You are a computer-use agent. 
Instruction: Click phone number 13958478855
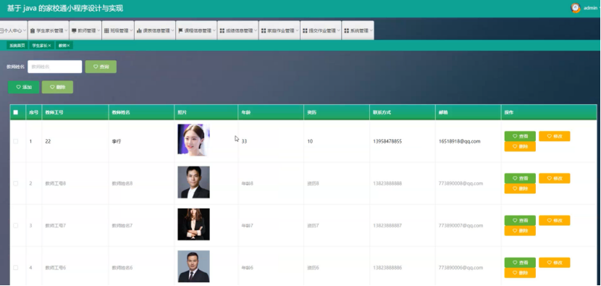387,141
